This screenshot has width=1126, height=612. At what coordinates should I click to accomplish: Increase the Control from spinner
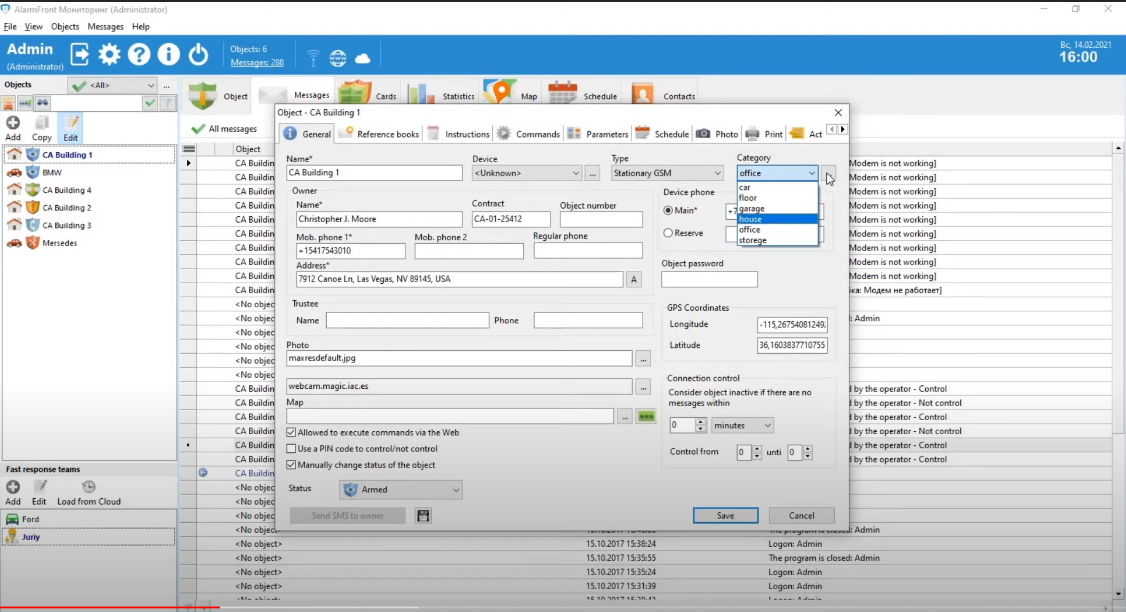(757, 449)
